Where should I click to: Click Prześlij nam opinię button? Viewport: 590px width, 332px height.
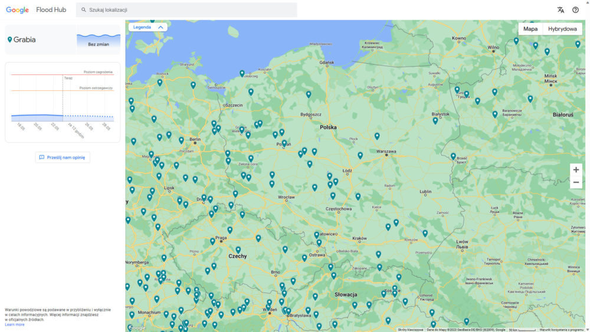(x=63, y=157)
